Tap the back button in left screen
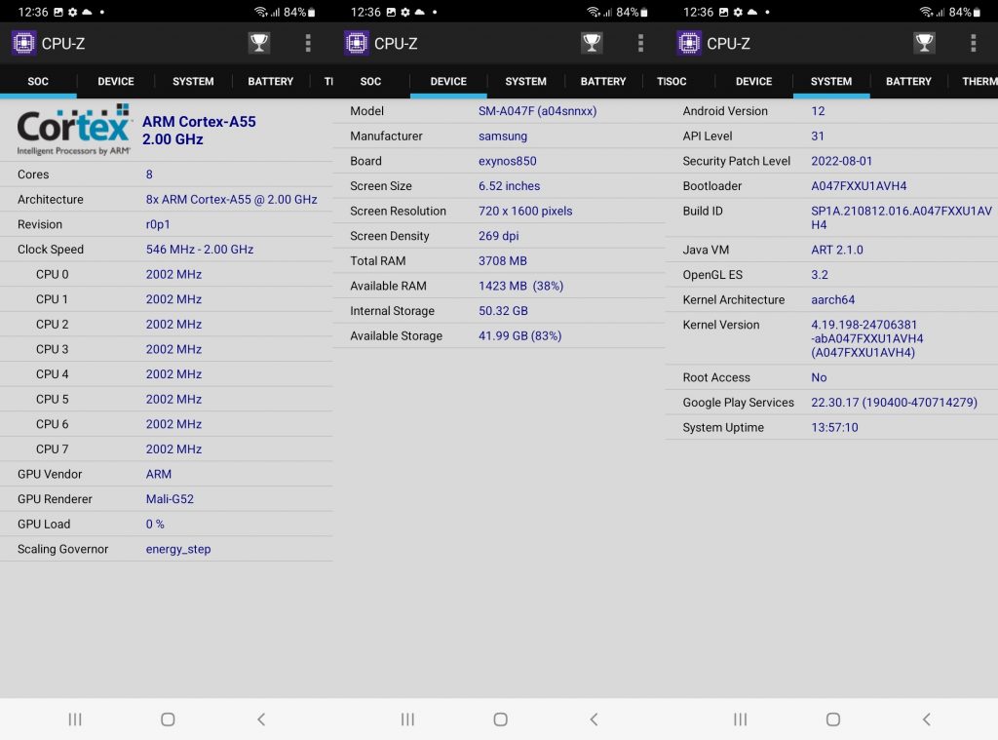The width and height of the screenshot is (998, 740). [x=261, y=719]
